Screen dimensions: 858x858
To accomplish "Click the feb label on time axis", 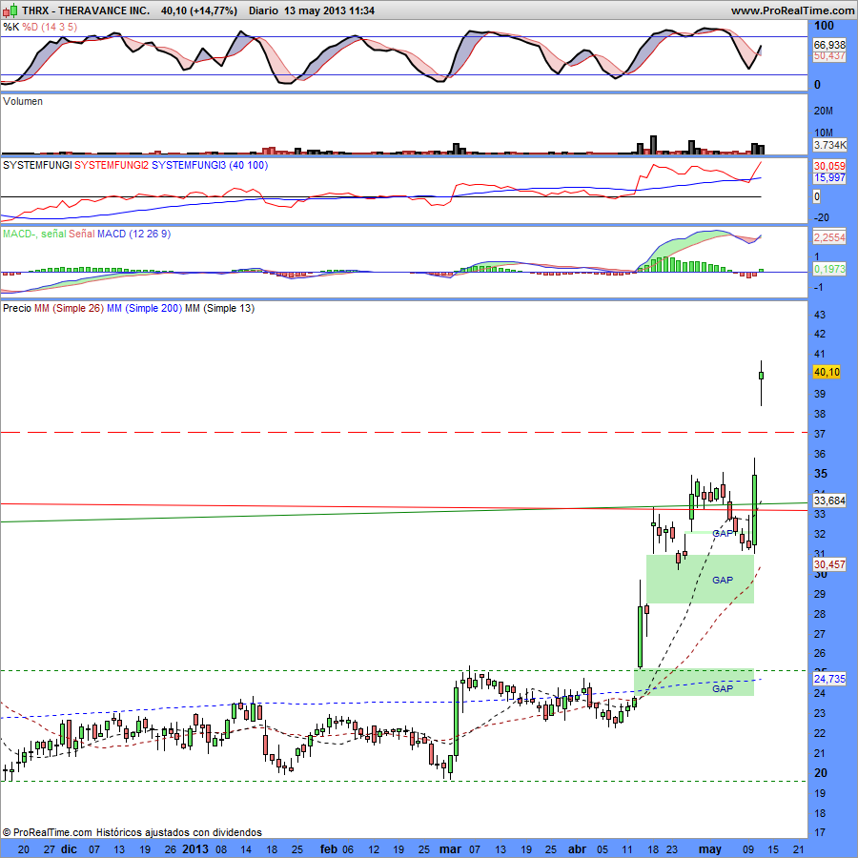I will [x=328, y=849].
